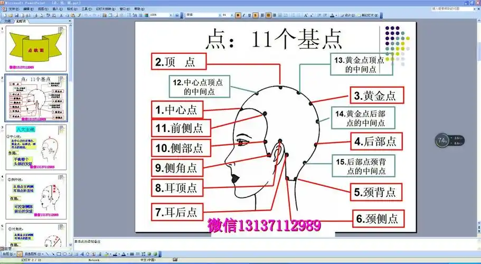The height and width of the screenshot is (264, 481).
Task: Select the Arrow drawing tool
Action: 53,254
